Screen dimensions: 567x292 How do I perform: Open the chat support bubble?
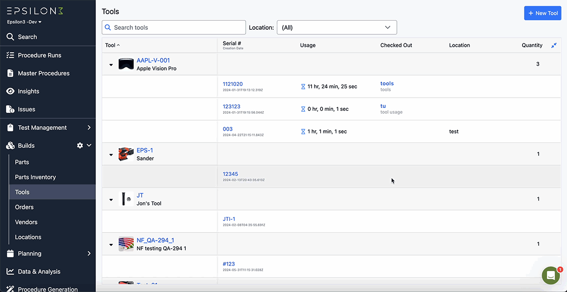pyautogui.click(x=550, y=275)
